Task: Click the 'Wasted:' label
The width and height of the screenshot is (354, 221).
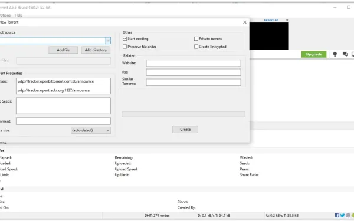Action: tap(246, 157)
